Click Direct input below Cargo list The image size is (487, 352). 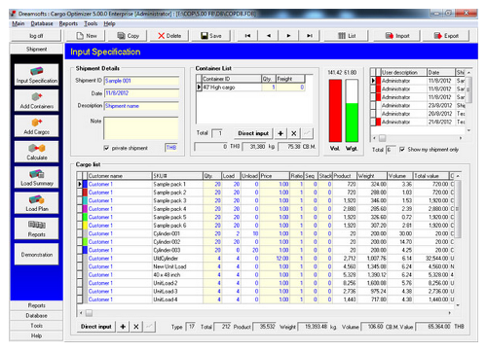pos(95,327)
